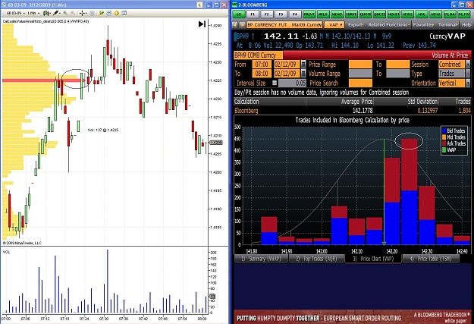This screenshot has height=324, width=474.
Task: Open chart style candlestick icon in NinjaTrader toolbar
Action: [46, 13]
